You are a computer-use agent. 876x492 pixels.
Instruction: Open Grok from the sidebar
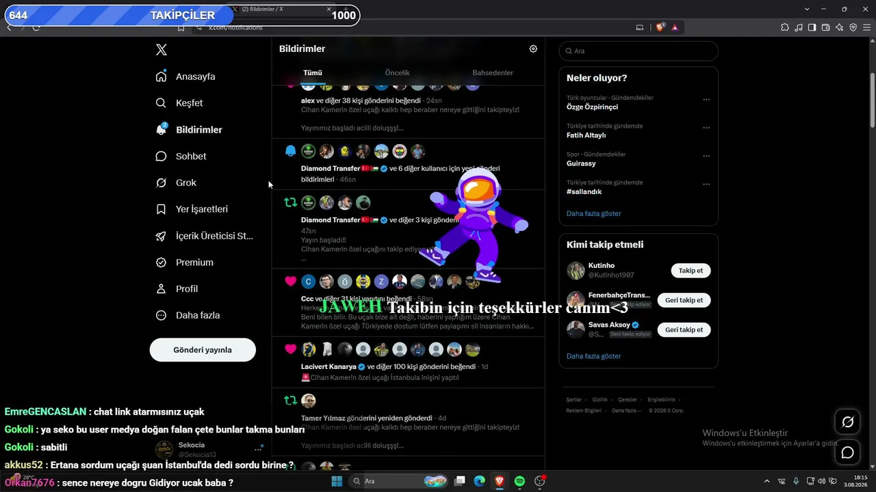(176, 183)
